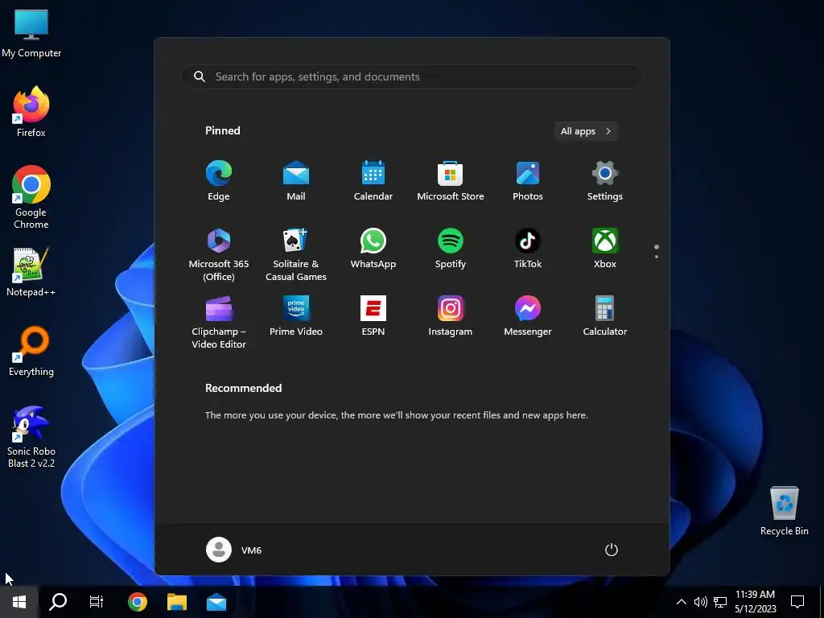
Task: Launch the Photos app
Action: [x=528, y=180]
